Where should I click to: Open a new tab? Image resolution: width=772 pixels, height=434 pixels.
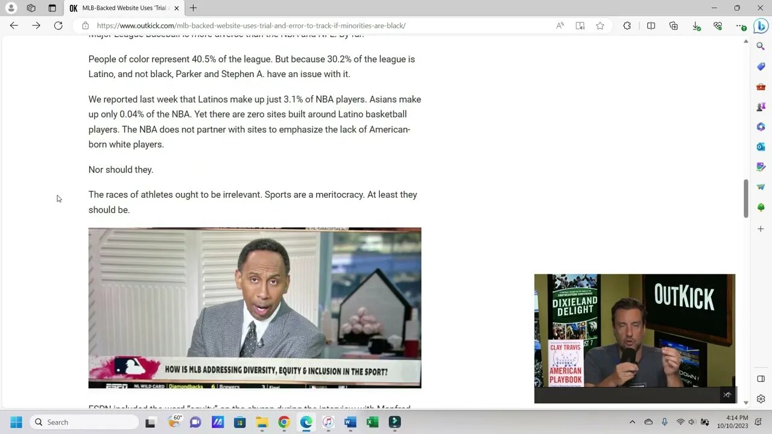(193, 8)
